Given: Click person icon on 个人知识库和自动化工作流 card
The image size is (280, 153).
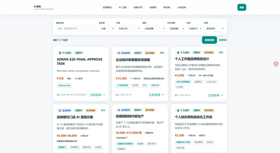Looking at the screenshot, I should tap(178, 110).
